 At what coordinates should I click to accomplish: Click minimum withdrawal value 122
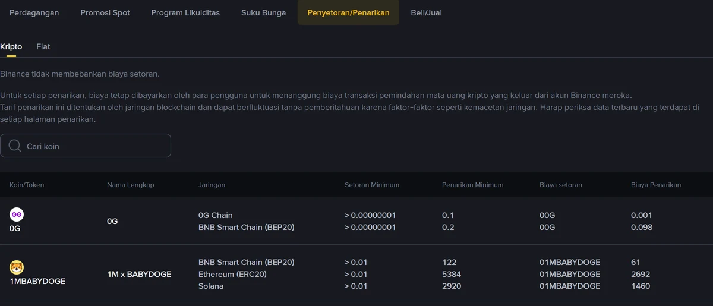[x=449, y=262]
